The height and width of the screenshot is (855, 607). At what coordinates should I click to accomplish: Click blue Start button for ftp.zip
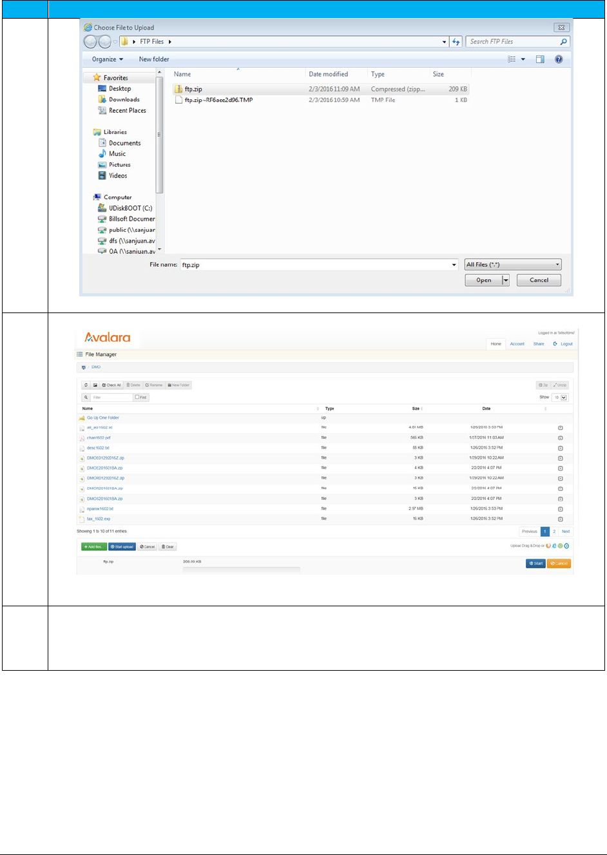point(535,564)
